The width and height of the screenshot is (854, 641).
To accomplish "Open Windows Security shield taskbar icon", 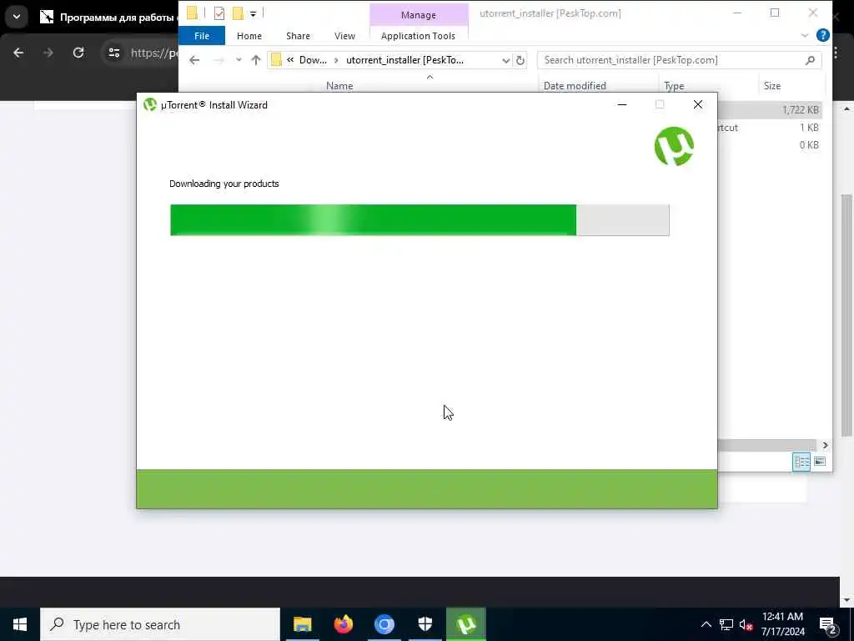I will click(424, 624).
